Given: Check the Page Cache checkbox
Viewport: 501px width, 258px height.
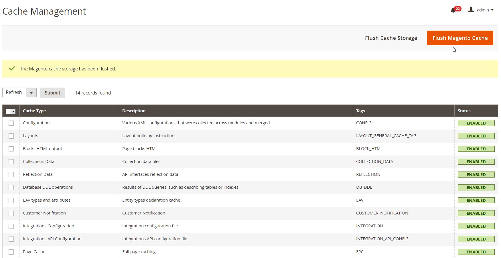Looking at the screenshot, I should (x=11, y=252).
